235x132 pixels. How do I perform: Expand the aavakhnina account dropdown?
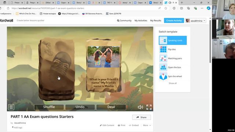point(196,21)
